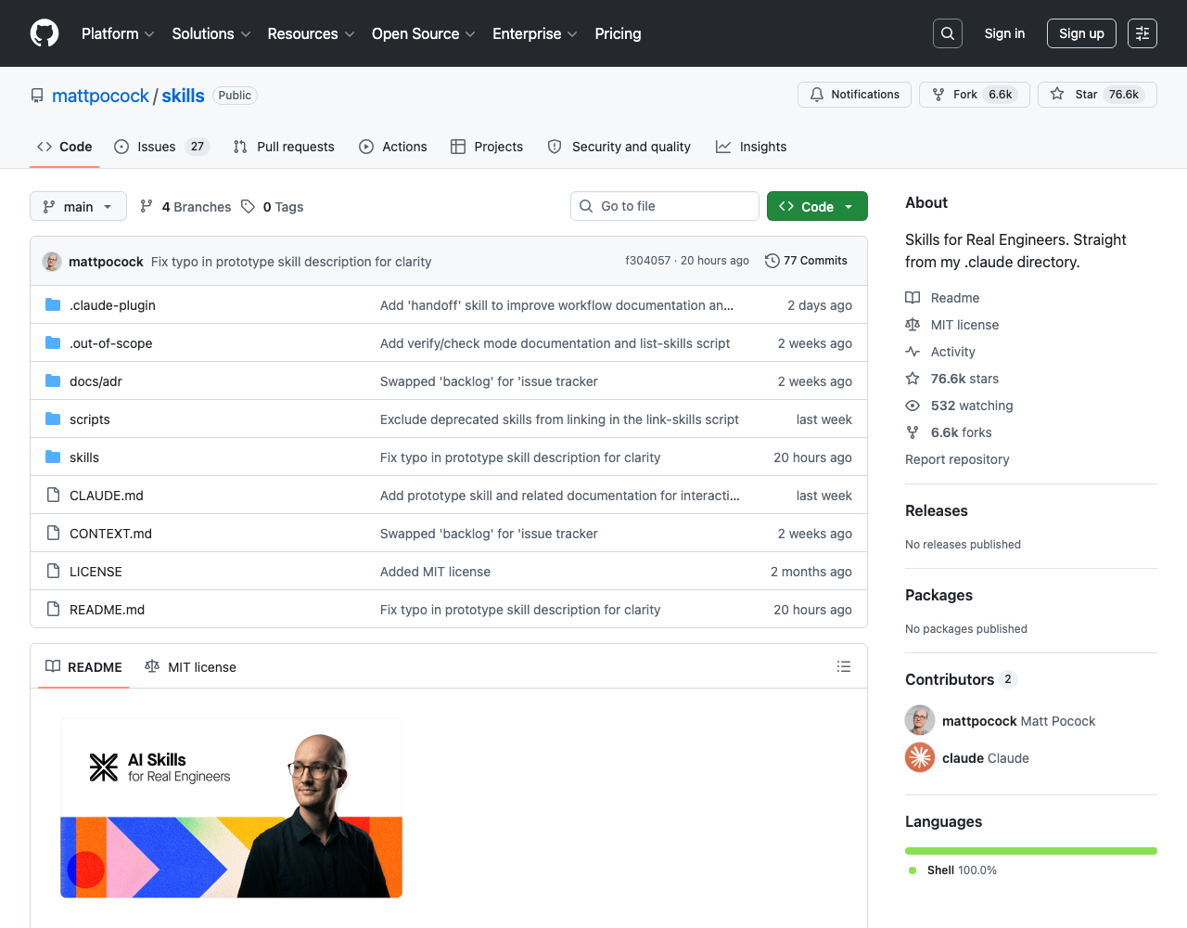Click the scripts folder icon
Image resolution: width=1187 pixels, height=928 pixels.
[53, 419]
